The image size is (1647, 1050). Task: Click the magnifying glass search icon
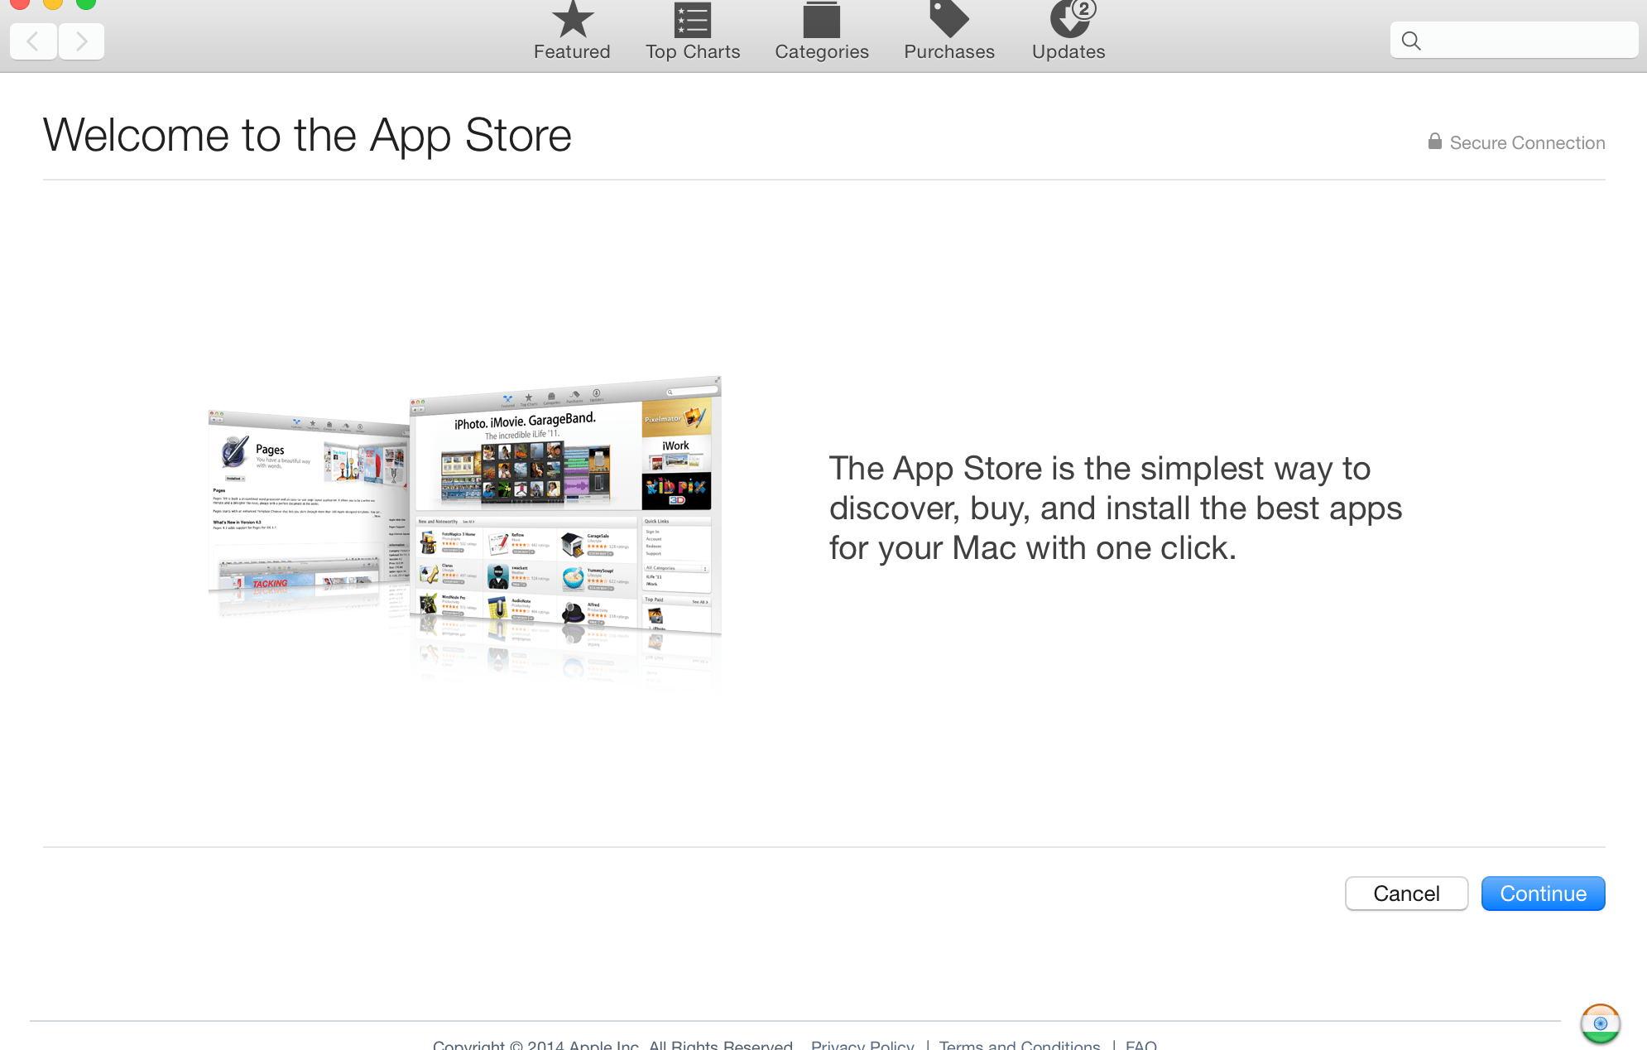tap(1411, 41)
